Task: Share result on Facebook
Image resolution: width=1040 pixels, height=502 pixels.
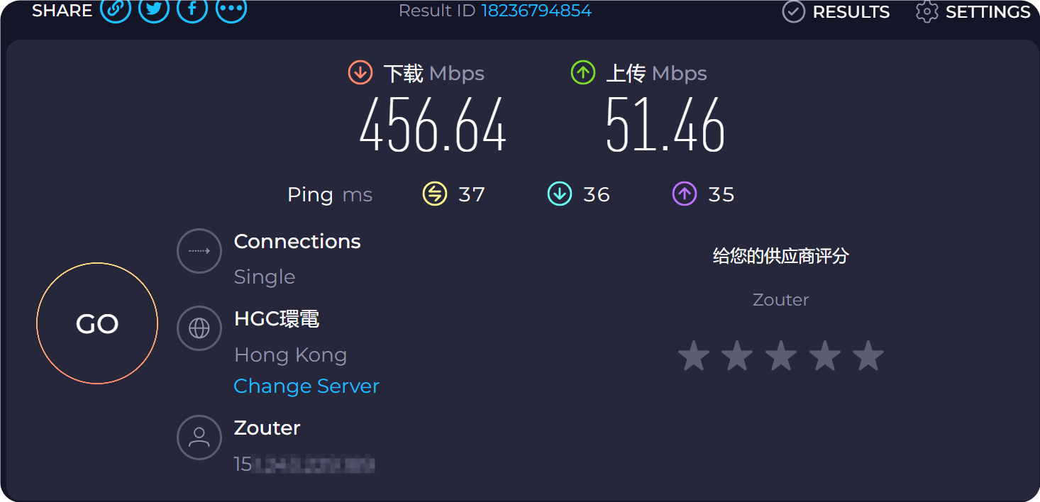Action: pos(192,10)
